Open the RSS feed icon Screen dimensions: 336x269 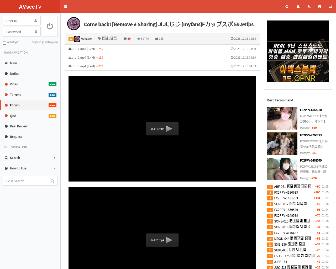(309, 7)
